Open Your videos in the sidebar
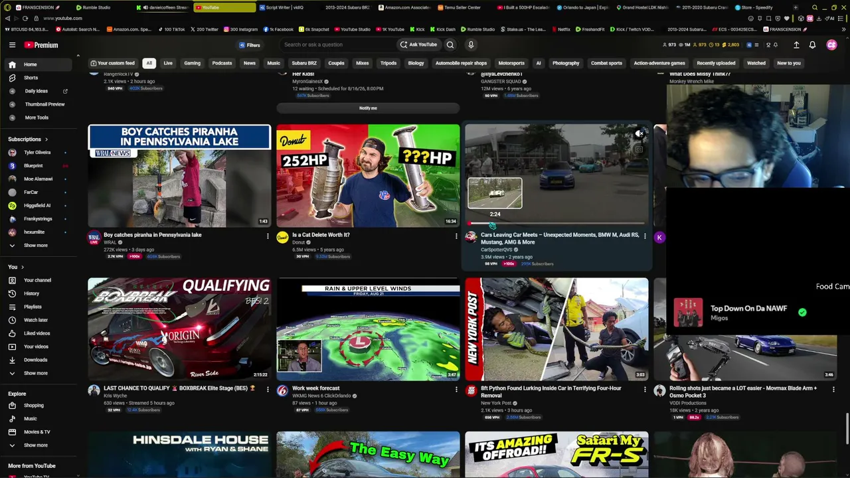This screenshot has width=850, height=478. (36, 347)
